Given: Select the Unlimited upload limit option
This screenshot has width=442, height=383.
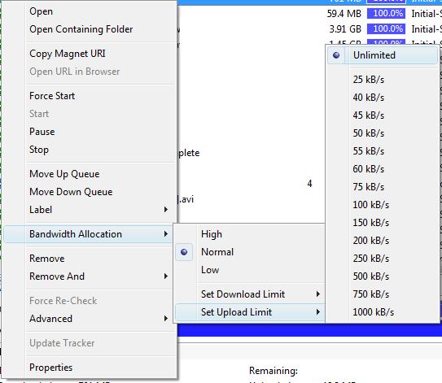Looking at the screenshot, I should tap(383, 55).
